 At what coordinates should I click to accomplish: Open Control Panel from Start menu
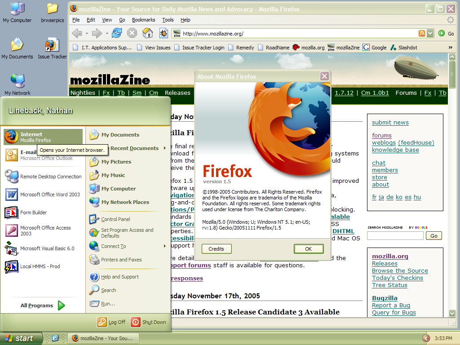pyautogui.click(x=115, y=219)
